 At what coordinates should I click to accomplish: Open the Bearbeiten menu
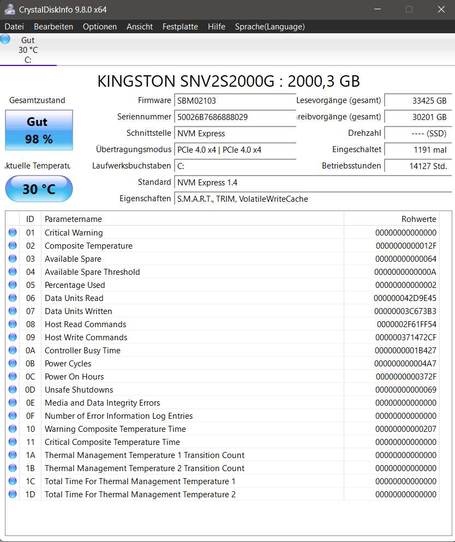[53, 27]
